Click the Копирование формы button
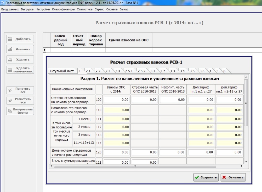Screen dimensions: 262x192 [20, 111]
